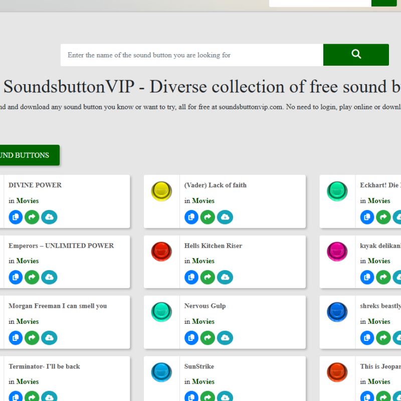Play the dark blue shreks beastly button
This screenshot has width=401, height=401.
[337, 312]
